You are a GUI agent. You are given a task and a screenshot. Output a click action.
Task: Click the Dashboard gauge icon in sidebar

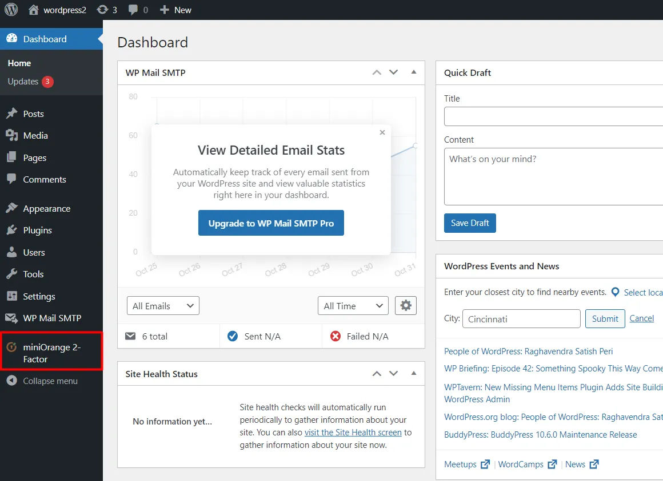point(12,38)
